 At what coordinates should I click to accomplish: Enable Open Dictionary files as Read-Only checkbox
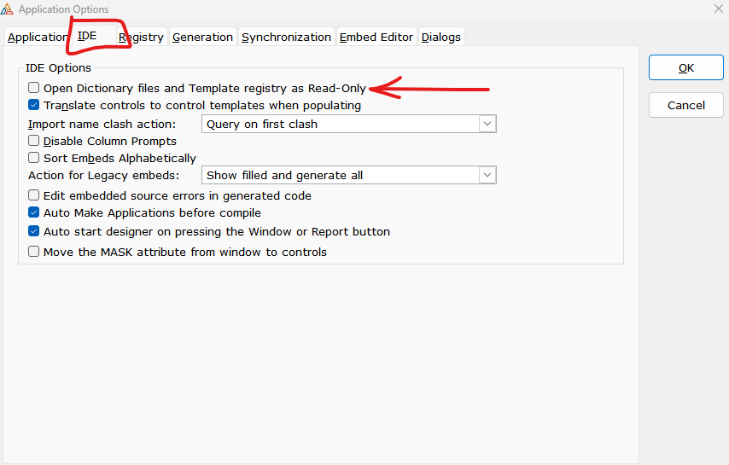coord(34,88)
